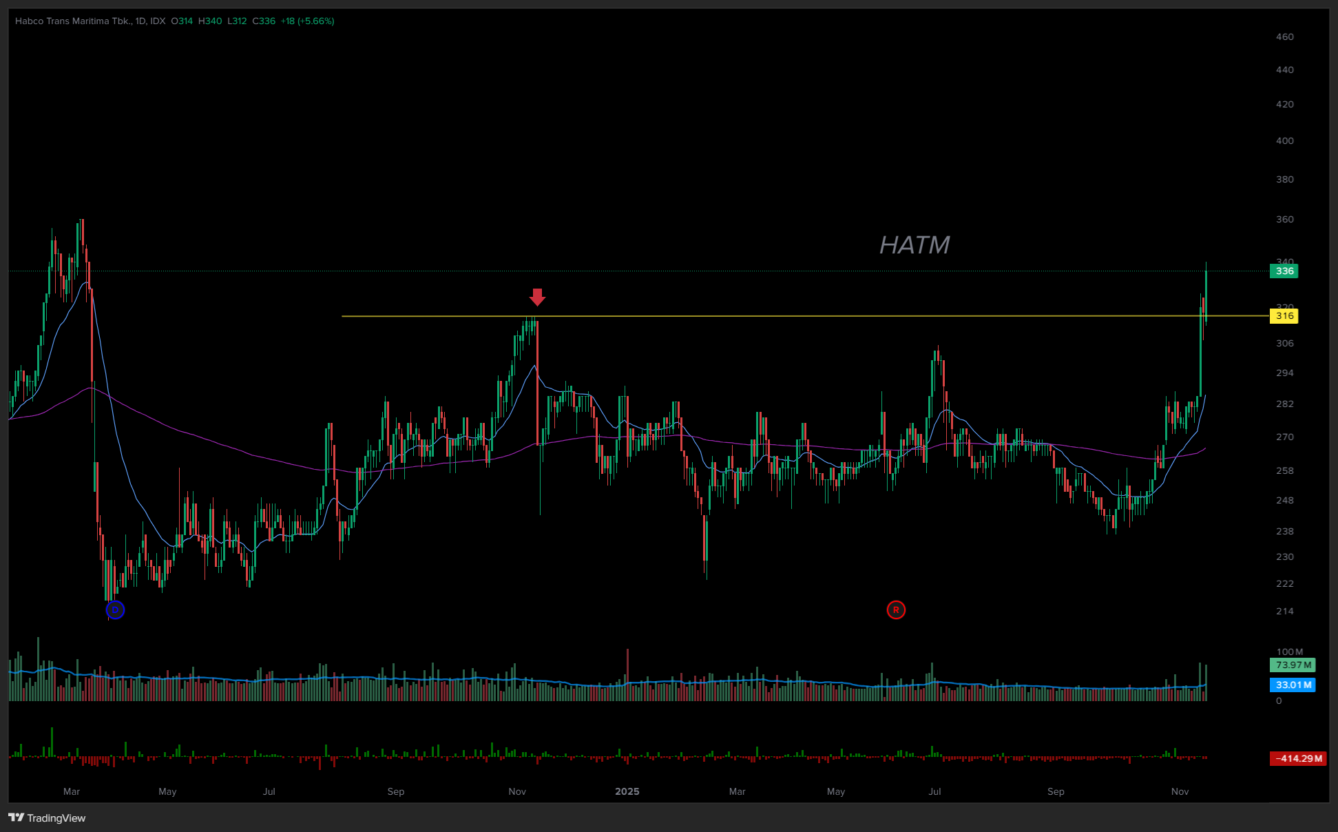
Task: Select the yellow 316 price label
Action: [1284, 316]
